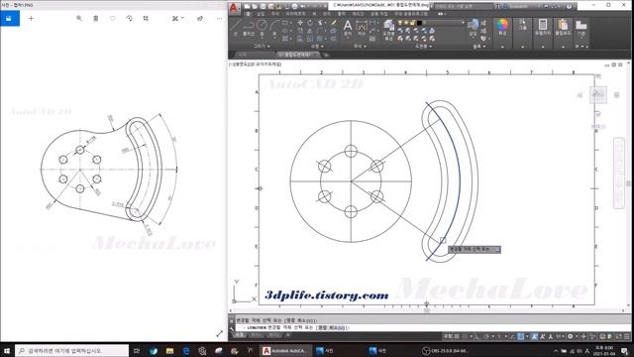Toggle snap mode in the status bar
Image resolution: width=634 pixels, height=357 pixels.
coord(466,336)
